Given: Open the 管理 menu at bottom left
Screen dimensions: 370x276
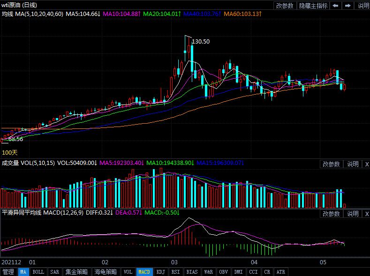Looking at the screenshot, I should [8, 272].
